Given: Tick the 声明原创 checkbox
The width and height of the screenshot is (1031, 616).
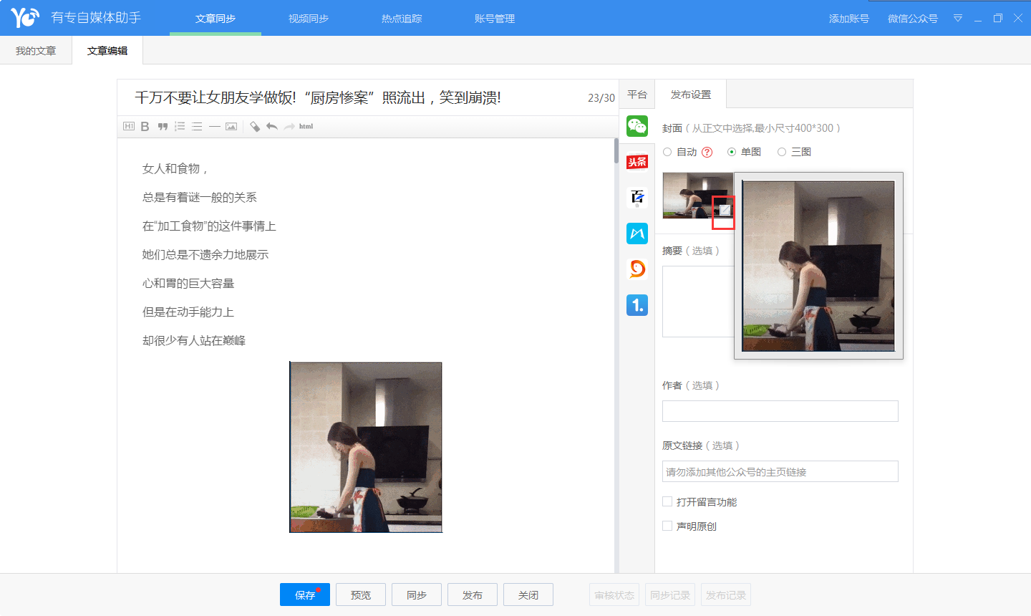Looking at the screenshot, I should pyautogui.click(x=667, y=526).
